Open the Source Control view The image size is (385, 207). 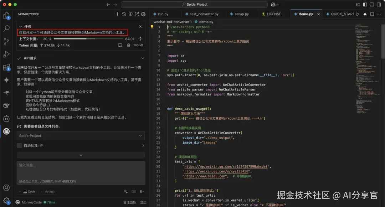pyautogui.click(x=6, y=41)
